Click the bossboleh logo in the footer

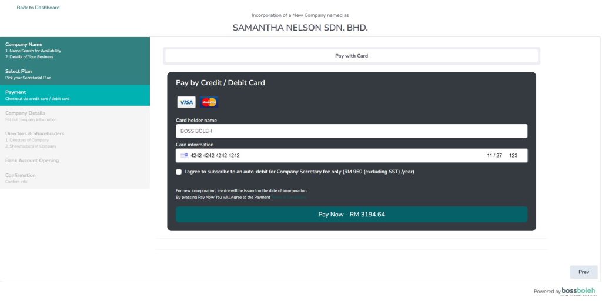(x=579, y=292)
